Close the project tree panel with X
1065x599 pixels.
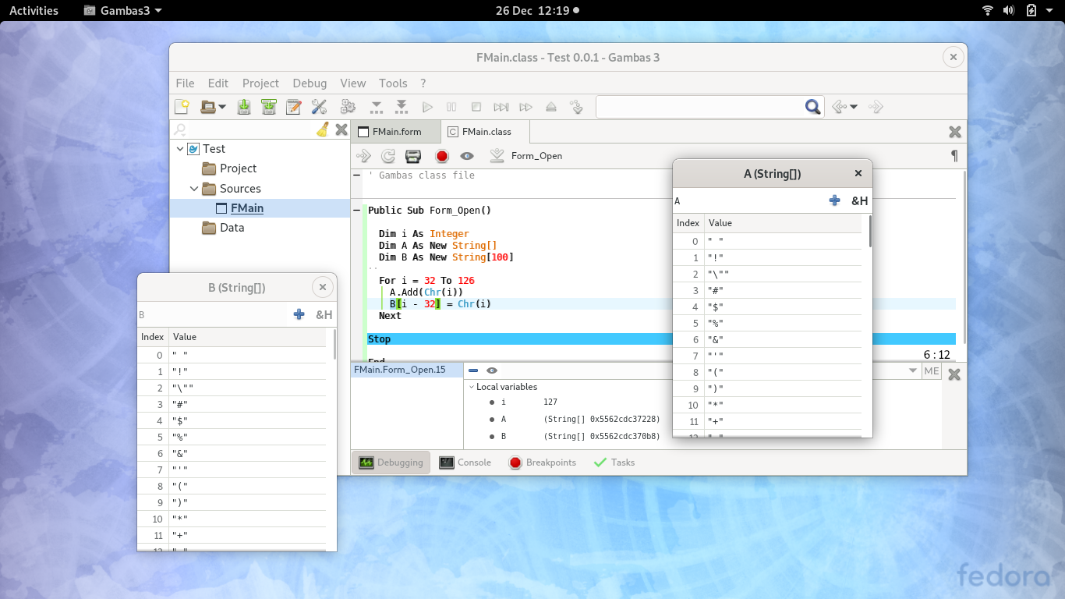point(341,129)
